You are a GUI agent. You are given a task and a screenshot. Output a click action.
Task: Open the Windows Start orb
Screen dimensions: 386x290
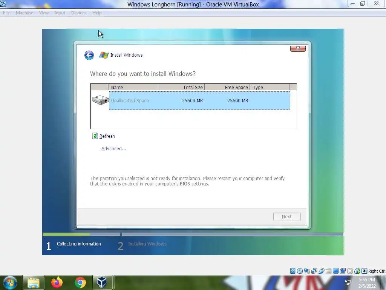[x=10, y=282]
